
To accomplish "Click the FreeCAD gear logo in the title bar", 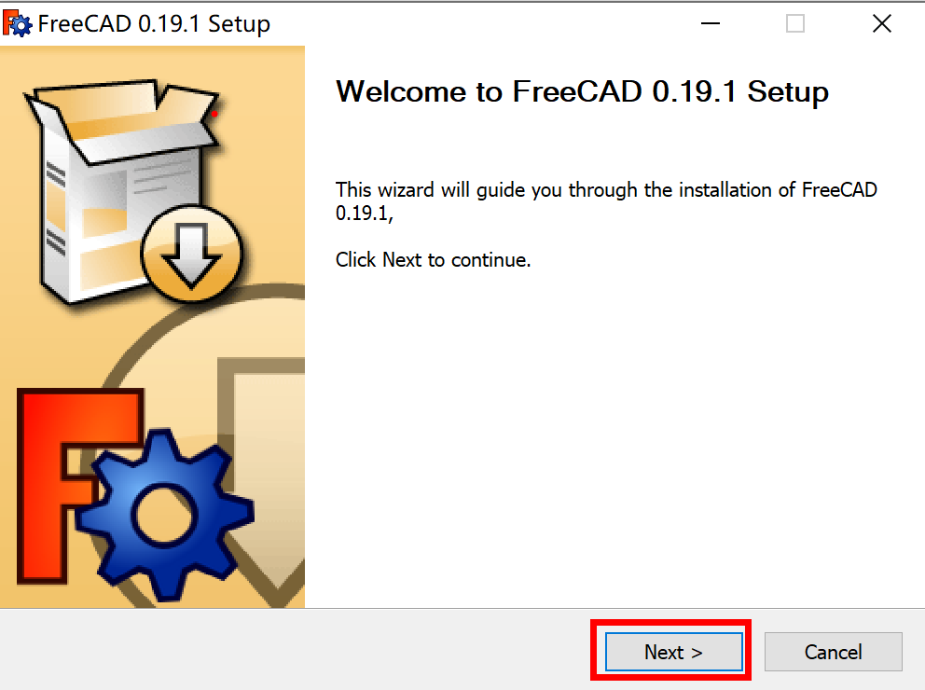I will coord(19,22).
